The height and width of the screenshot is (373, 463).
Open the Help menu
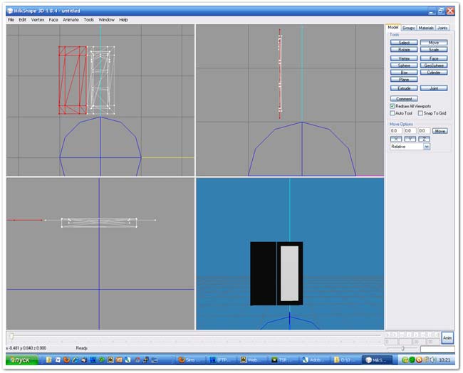[x=123, y=20]
